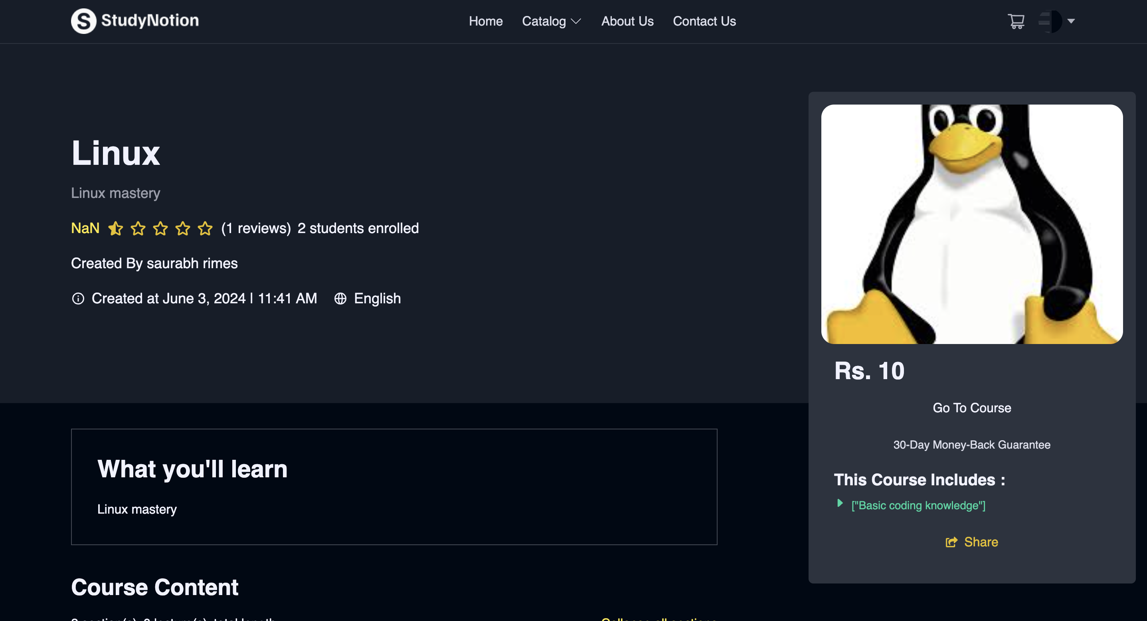Click the third rating star
This screenshot has height=621, width=1147.
(160, 228)
